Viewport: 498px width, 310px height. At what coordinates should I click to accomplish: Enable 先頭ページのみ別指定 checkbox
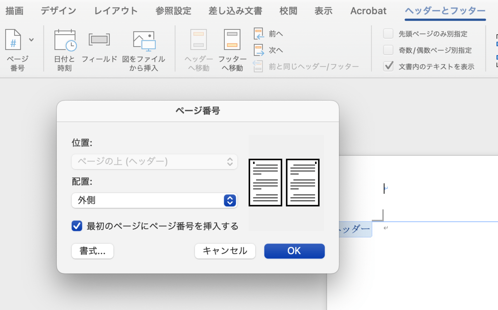pyautogui.click(x=388, y=34)
